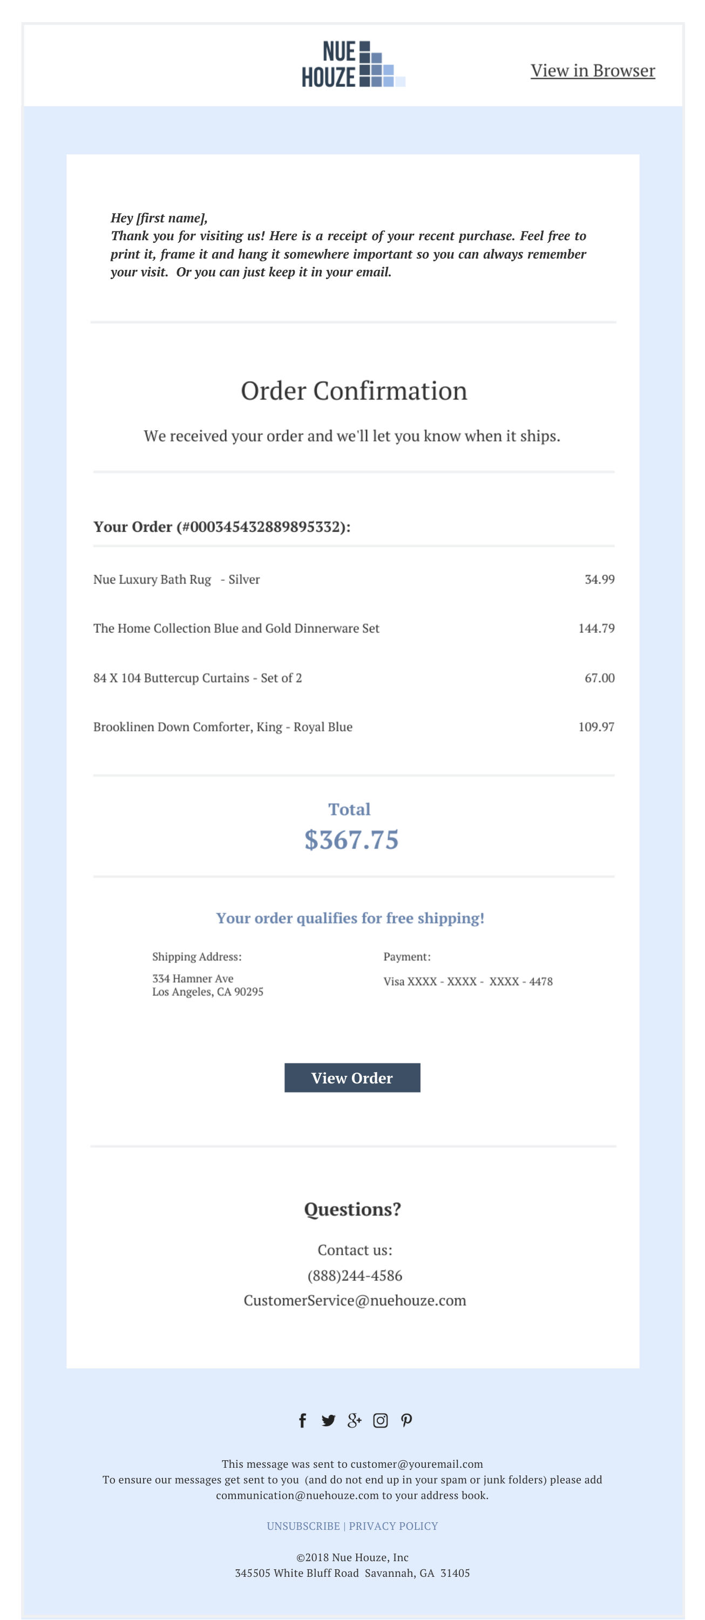Viewport: 705px width, 1620px height.
Task: Open the Google Plus social icon
Action: point(354,1420)
